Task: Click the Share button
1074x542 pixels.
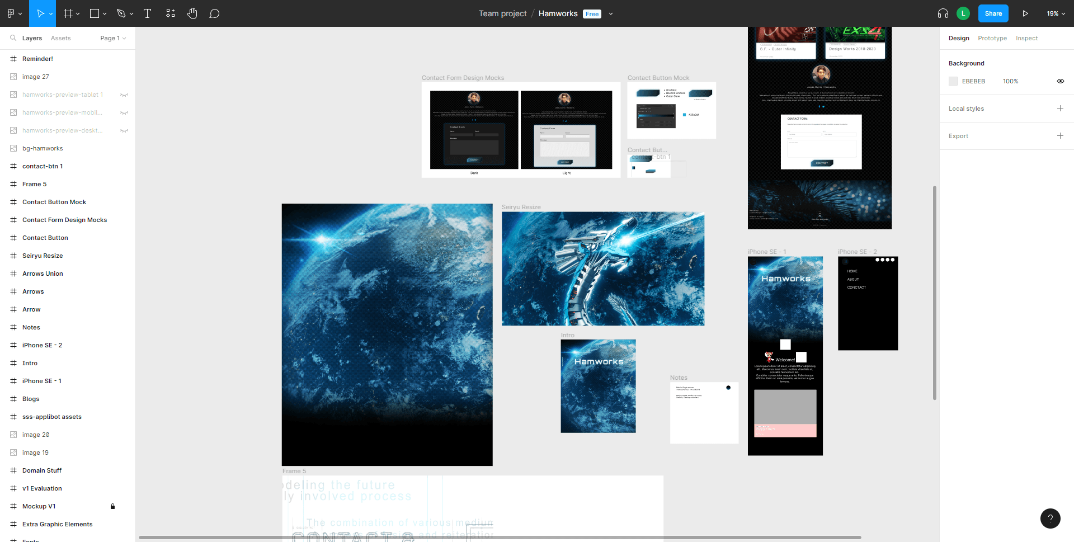Action: (x=993, y=13)
